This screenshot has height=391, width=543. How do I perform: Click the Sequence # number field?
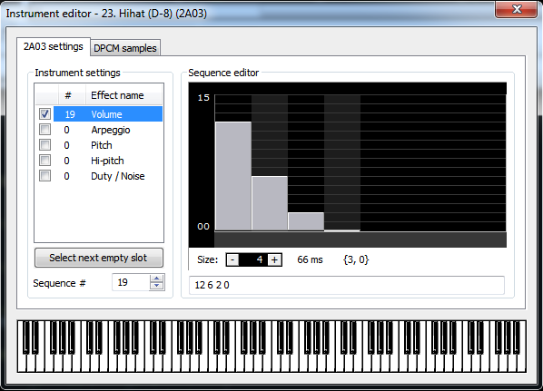(x=131, y=282)
